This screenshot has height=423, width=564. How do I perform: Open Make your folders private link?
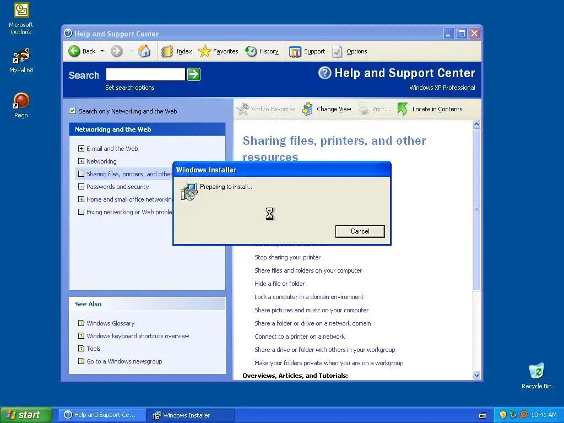[x=329, y=363]
